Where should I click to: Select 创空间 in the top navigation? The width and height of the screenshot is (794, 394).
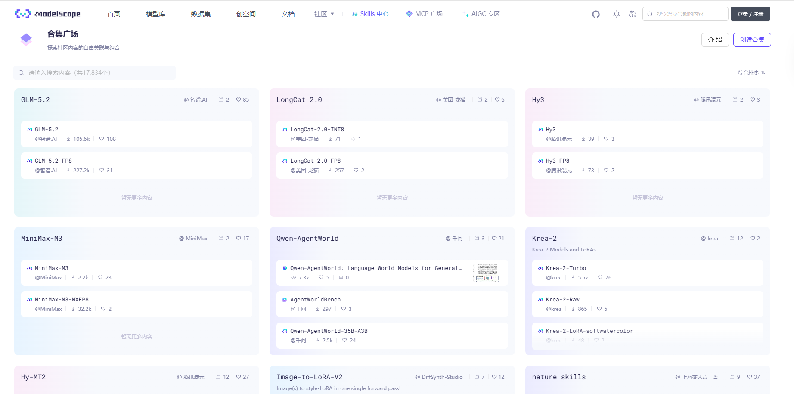click(246, 14)
